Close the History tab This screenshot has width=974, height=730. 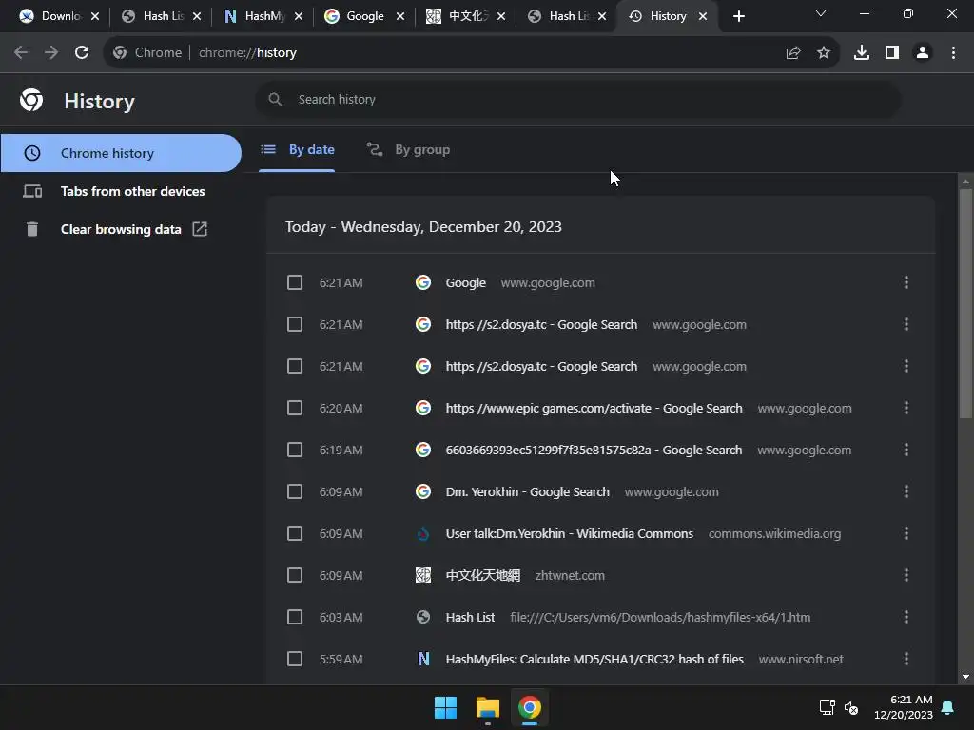703,16
